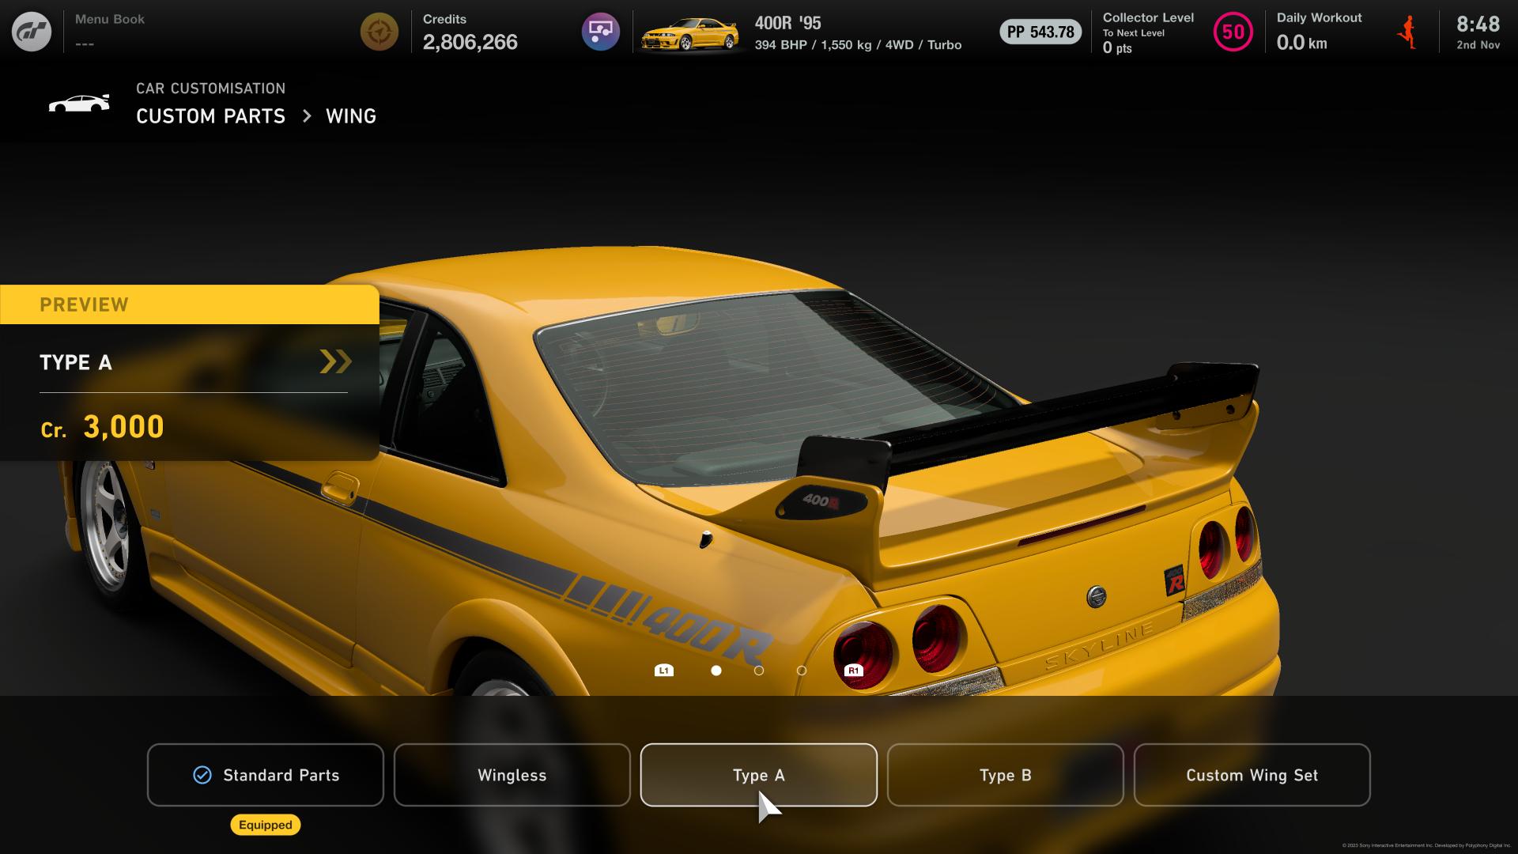Screen dimensions: 1518x854
Task: Select the R1 next view button
Action: (853, 671)
